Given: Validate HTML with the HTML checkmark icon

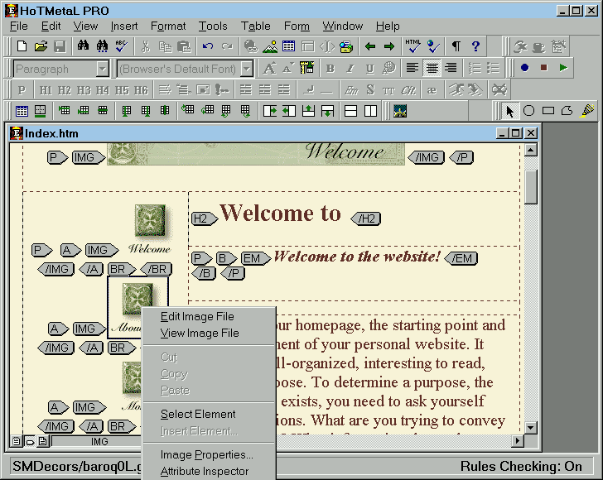Looking at the screenshot, I should (x=413, y=46).
